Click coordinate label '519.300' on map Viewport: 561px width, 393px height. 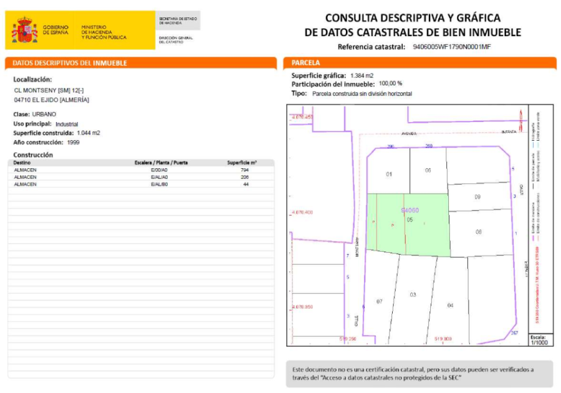[x=443, y=339]
